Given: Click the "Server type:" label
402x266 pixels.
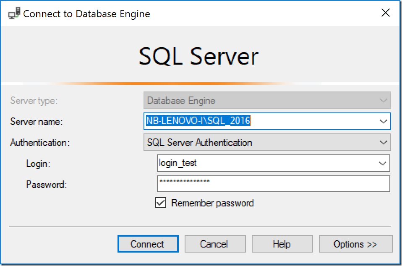Looking at the screenshot, I should point(34,101).
